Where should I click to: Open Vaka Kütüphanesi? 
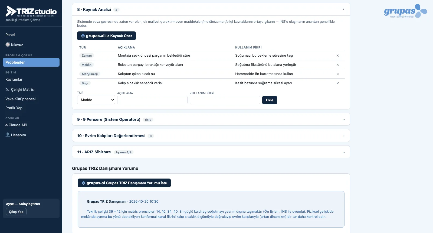(31, 99)
